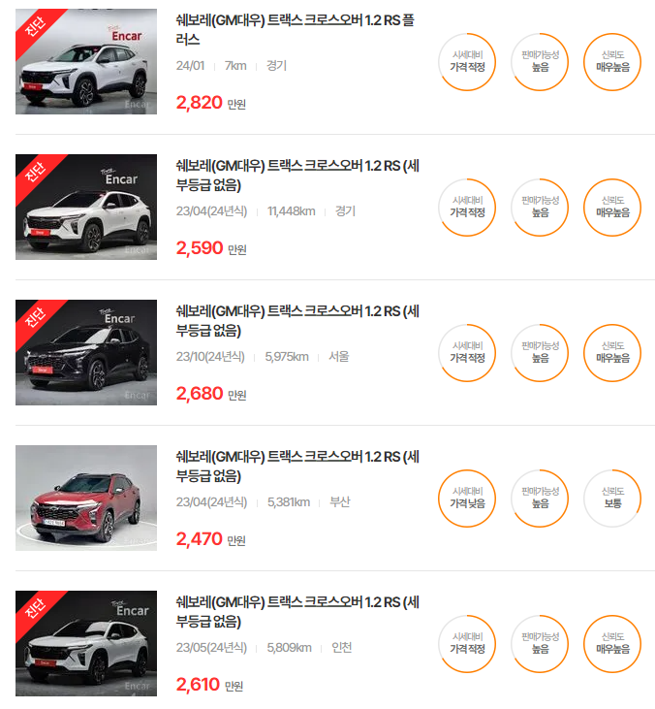This screenshot has height=709, width=655.
Task: Open the 2,820만원 Trax RS Plus listing title
Action: [x=295, y=29]
